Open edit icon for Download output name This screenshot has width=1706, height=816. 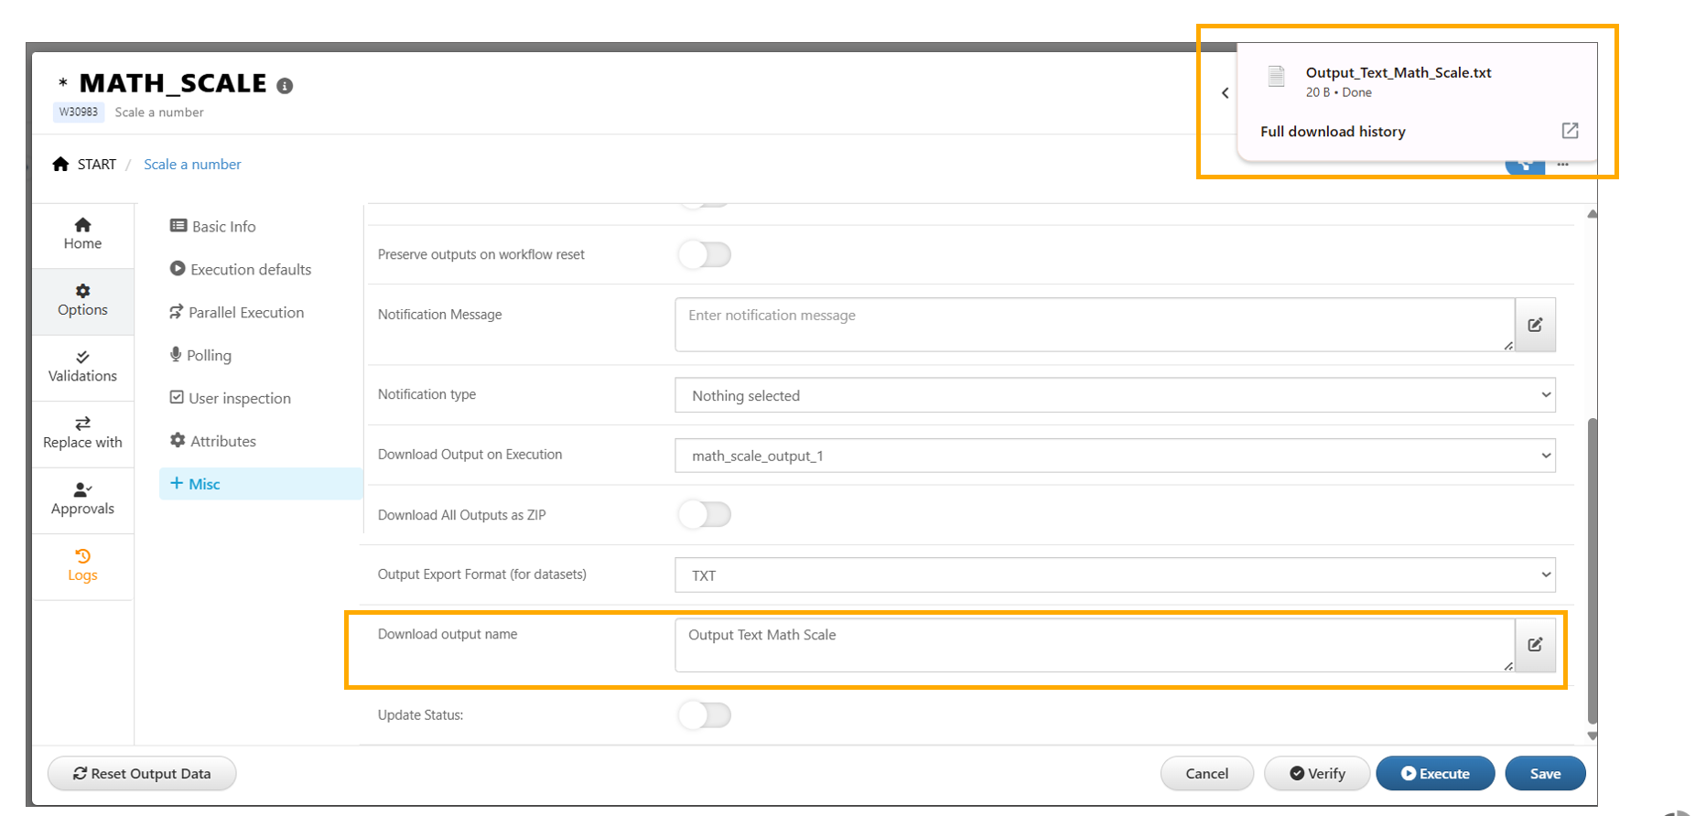coord(1535,645)
